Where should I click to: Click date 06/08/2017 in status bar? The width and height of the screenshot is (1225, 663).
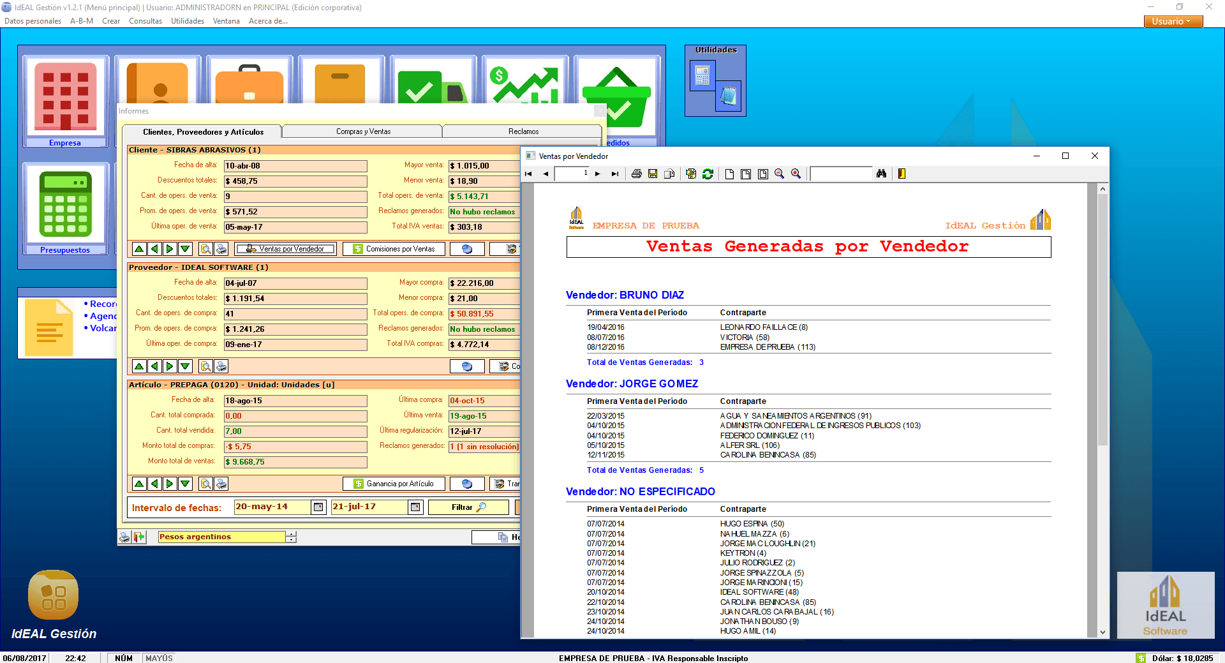[x=24, y=658]
